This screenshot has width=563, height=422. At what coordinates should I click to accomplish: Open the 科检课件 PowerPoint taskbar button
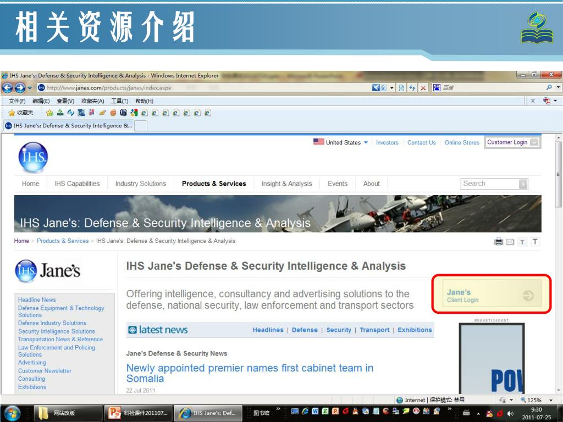tap(138, 413)
